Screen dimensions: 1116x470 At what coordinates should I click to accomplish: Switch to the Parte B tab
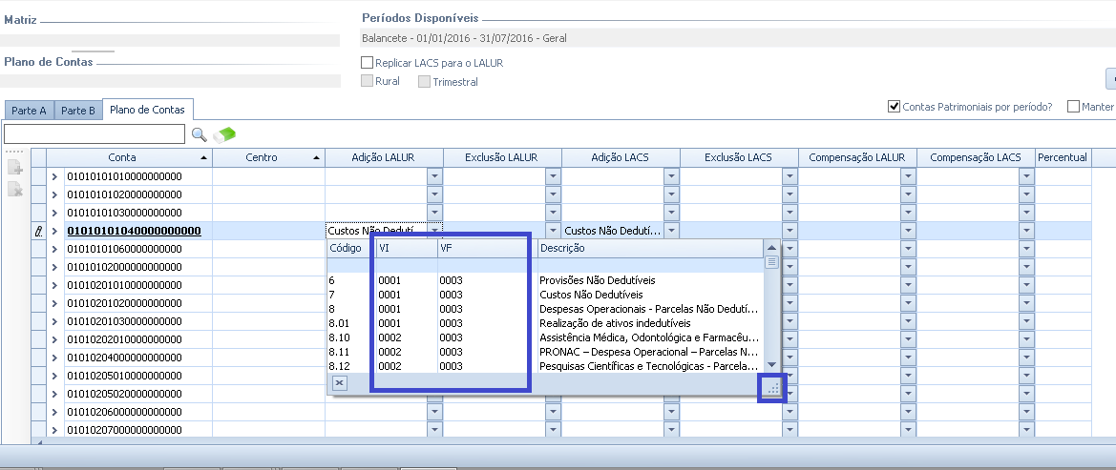click(78, 111)
